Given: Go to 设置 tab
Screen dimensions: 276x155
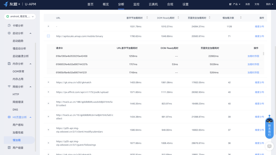Looking at the screenshot, I should [186, 4].
